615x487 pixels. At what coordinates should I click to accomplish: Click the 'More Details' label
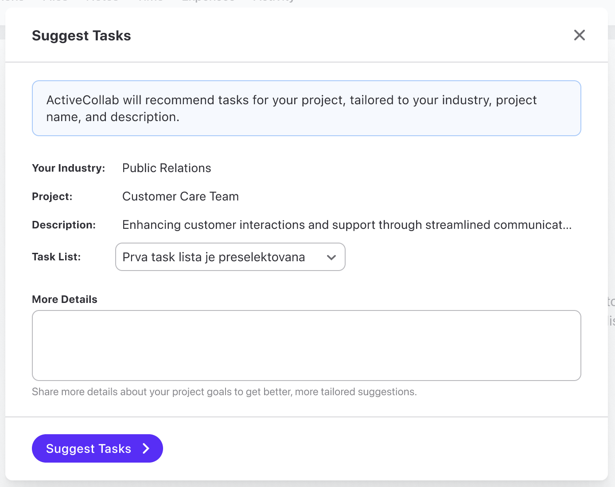(x=65, y=299)
